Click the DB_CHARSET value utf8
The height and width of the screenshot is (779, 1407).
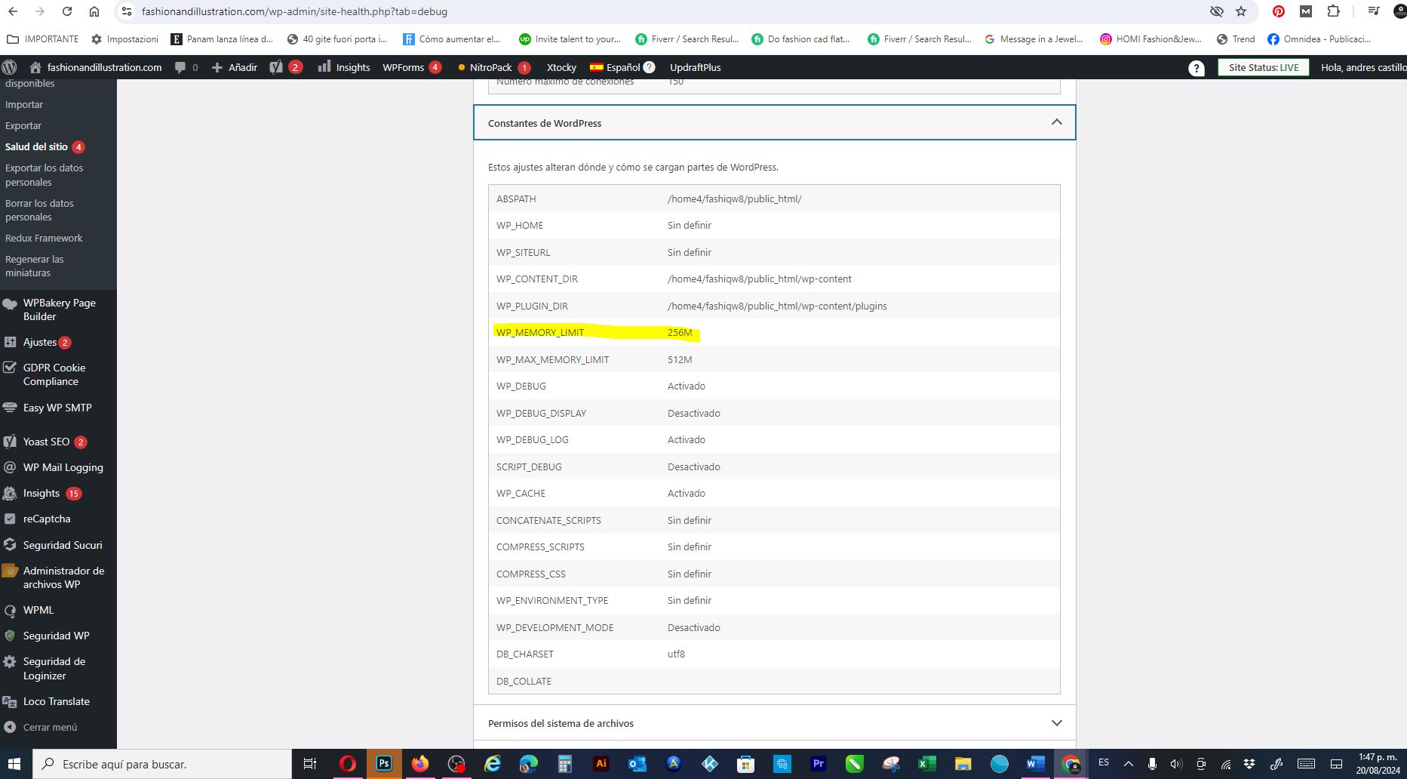(676, 654)
